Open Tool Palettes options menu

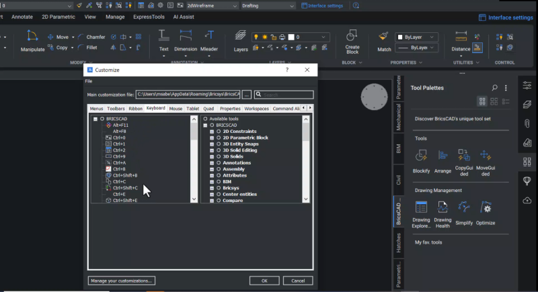(x=506, y=88)
